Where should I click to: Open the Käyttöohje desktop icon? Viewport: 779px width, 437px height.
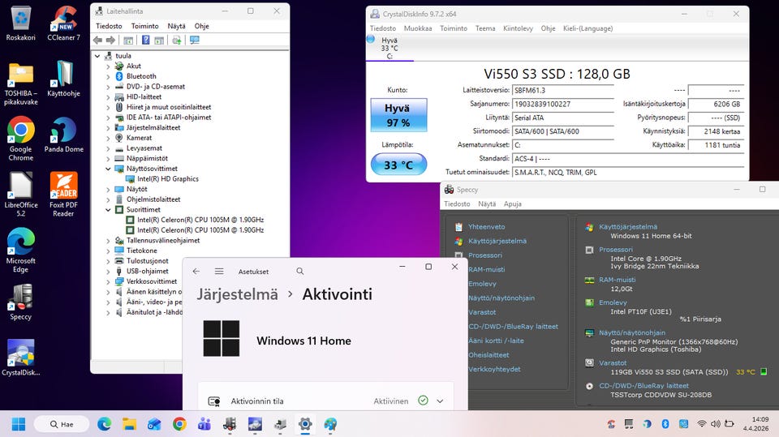coord(63,79)
